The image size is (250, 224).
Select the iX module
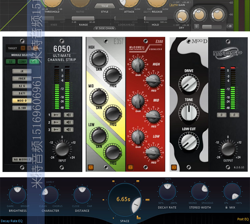[22, 71]
